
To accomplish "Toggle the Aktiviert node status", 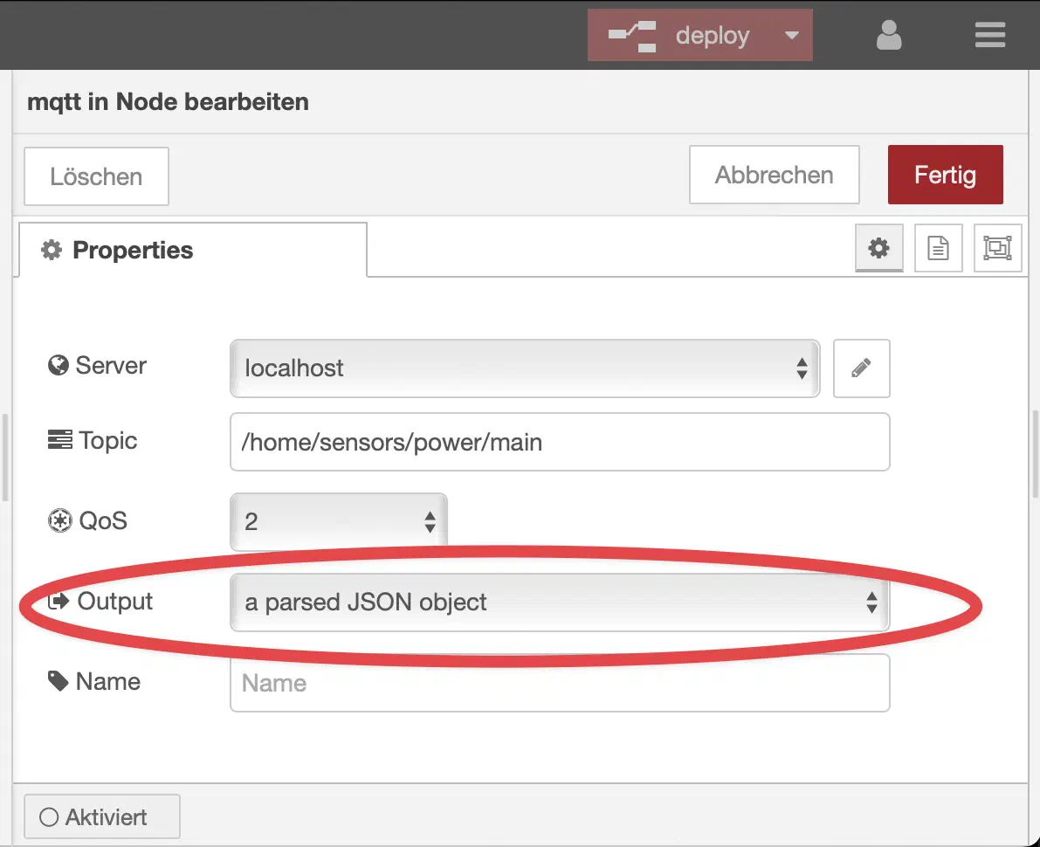I will click(101, 816).
